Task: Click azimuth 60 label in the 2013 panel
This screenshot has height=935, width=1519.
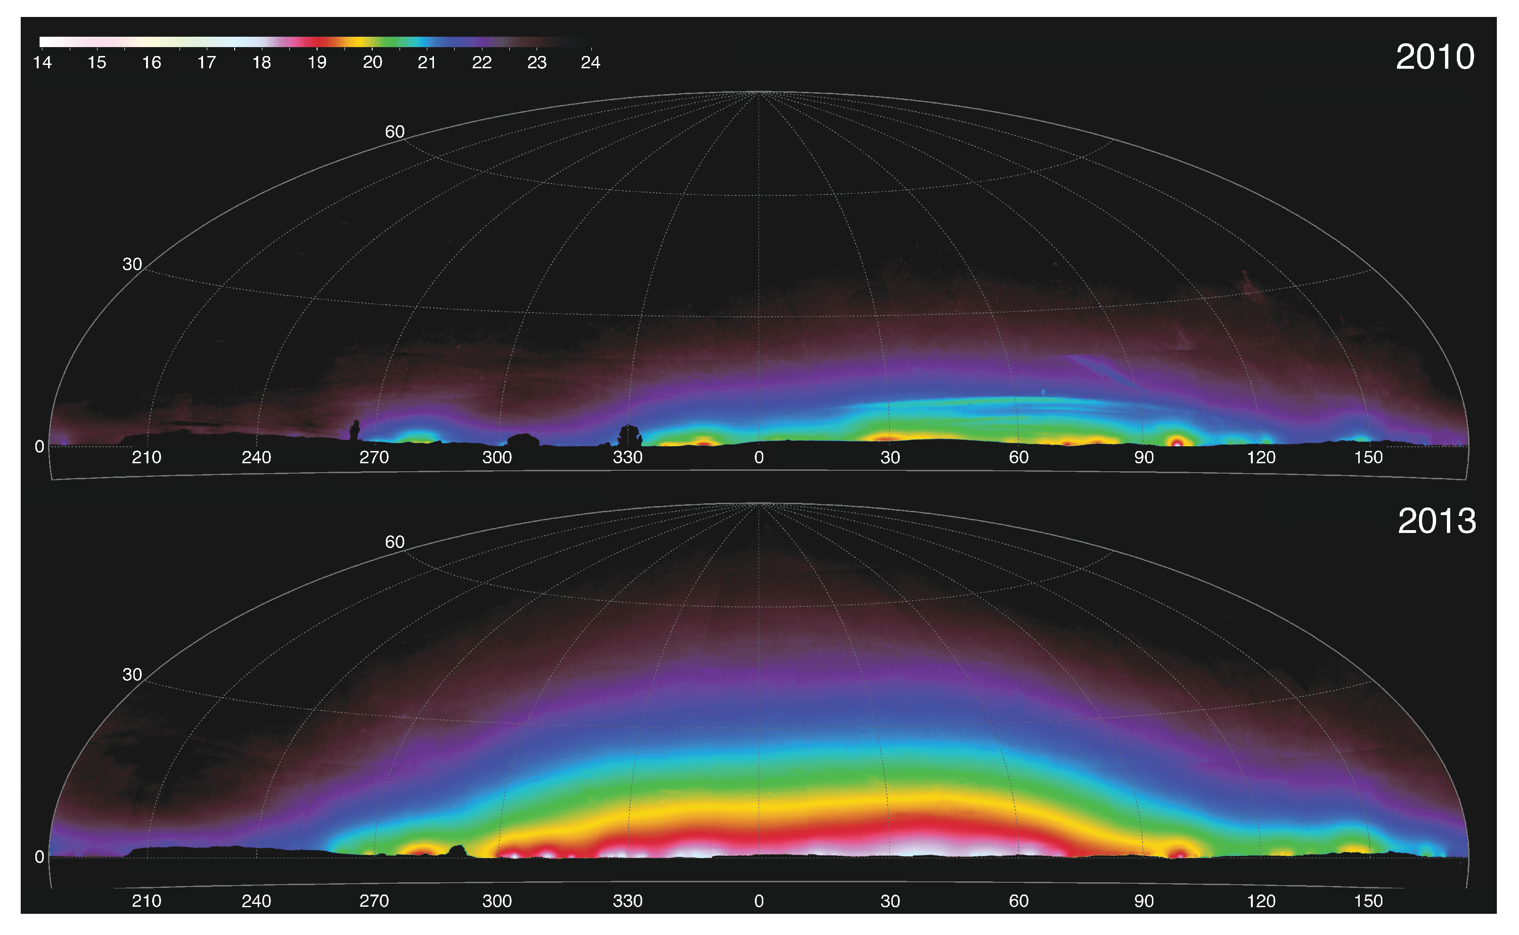Action: (x=1019, y=902)
